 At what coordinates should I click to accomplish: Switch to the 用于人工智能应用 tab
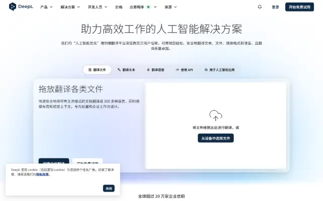(x=220, y=70)
